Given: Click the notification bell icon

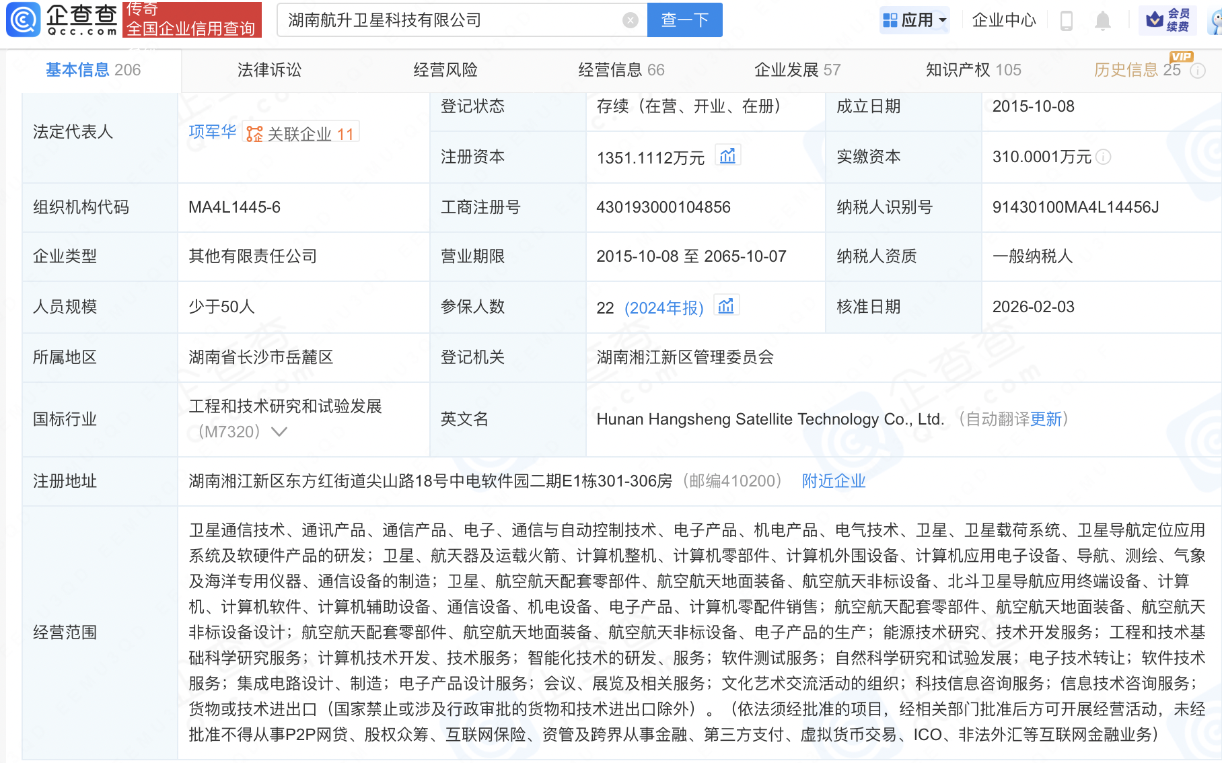Looking at the screenshot, I should 1103,20.
